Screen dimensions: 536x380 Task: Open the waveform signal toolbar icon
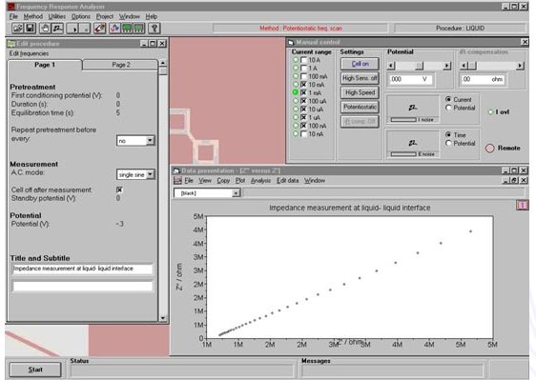tap(114, 29)
